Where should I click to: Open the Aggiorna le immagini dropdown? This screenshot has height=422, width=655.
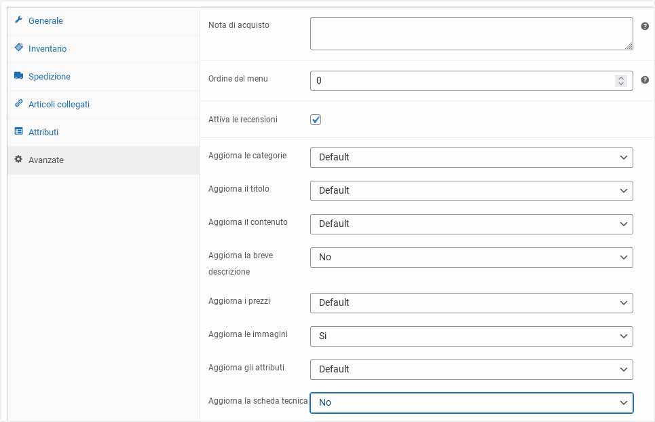coord(471,336)
